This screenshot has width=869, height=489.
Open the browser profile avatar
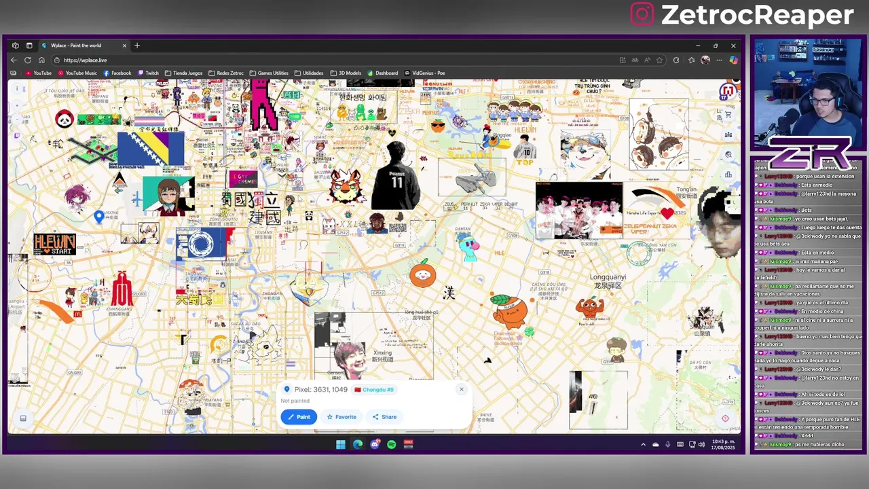[705, 60]
